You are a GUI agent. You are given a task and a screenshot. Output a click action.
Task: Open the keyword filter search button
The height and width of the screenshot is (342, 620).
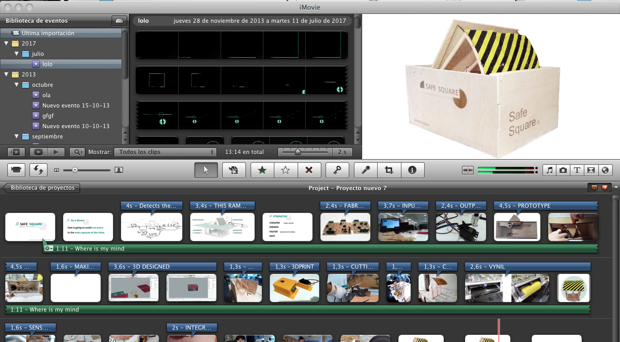click(x=78, y=152)
